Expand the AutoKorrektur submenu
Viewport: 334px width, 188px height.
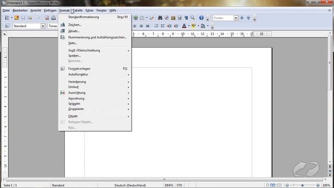[95, 74]
